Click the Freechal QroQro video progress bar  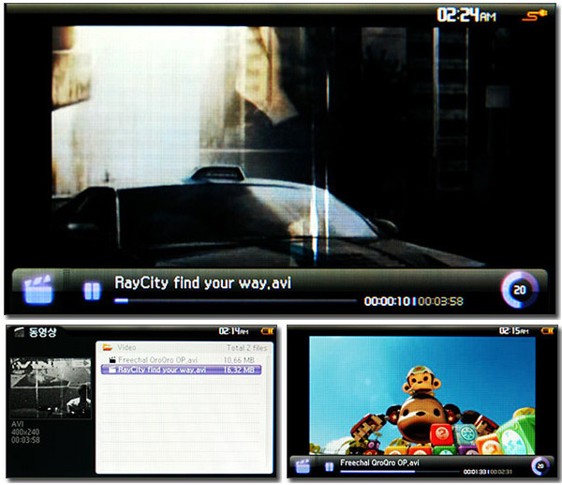click(x=400, y=471)
